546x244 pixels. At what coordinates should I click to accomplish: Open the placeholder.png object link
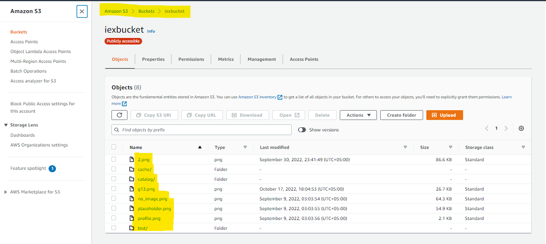click(154, 209)
